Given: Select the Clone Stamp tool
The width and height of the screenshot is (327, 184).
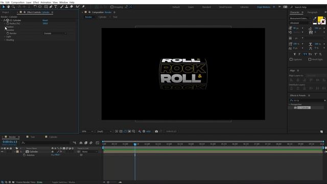Looking at the screenshot, I should (66, 7).
